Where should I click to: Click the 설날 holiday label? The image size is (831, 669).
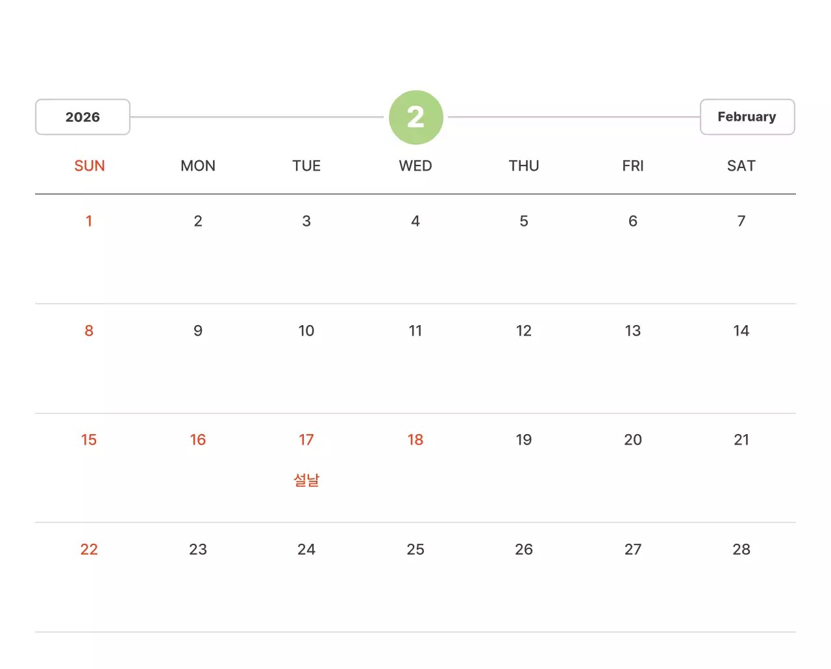pos(306,480)
